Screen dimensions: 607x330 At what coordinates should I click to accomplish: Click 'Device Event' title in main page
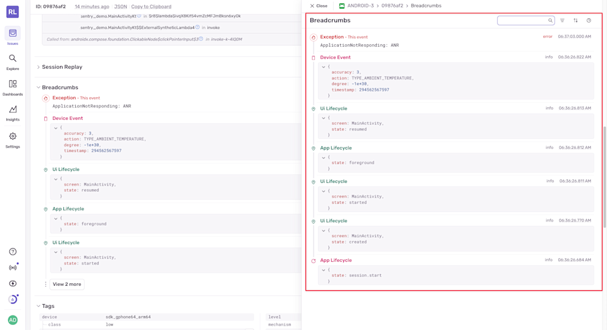(x=68, y=118)
